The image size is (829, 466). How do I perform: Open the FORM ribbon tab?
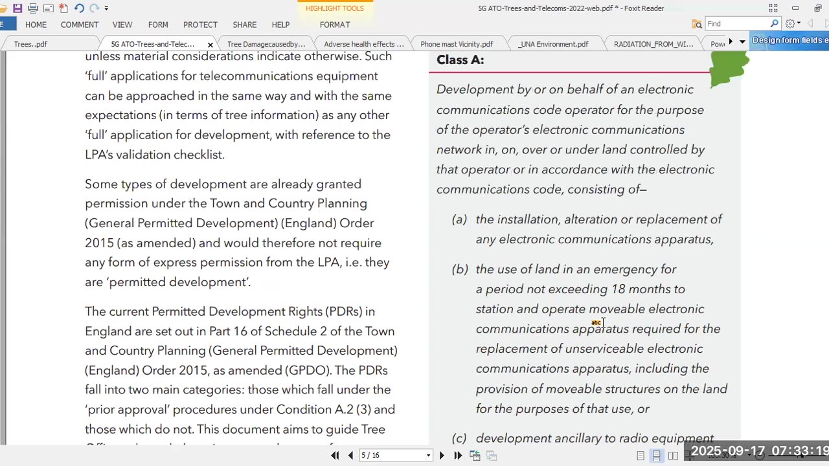tap(158, 25)
